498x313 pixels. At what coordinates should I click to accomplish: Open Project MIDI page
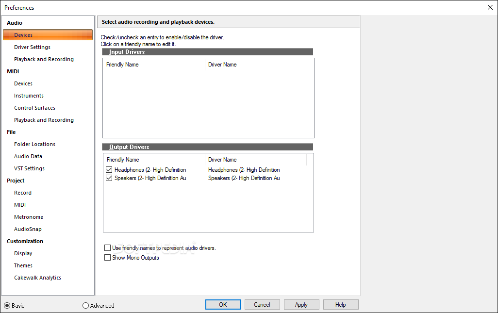(x=20, y=205)
